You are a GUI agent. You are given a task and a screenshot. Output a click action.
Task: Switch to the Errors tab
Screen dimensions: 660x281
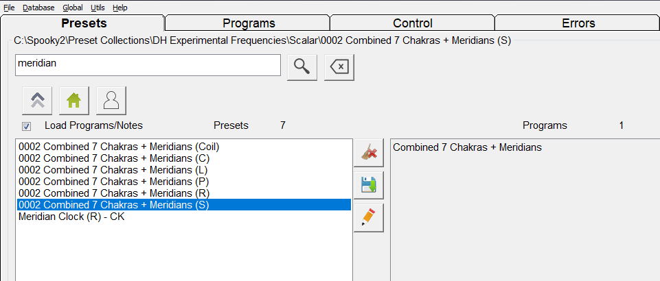(578, 23)
